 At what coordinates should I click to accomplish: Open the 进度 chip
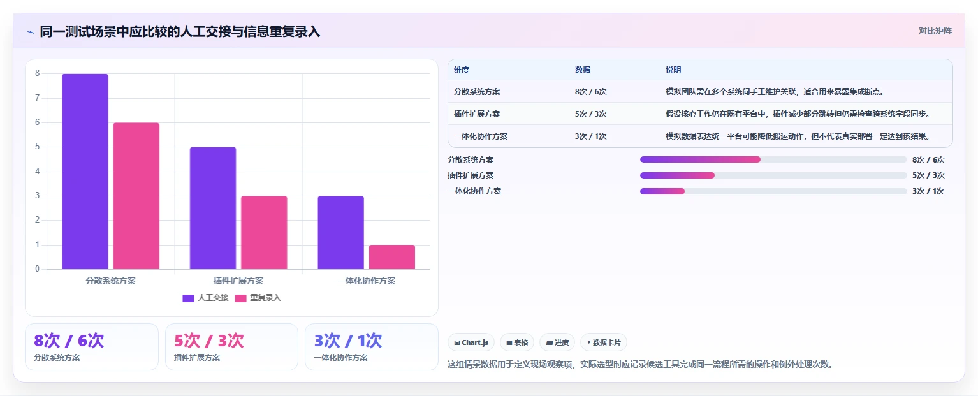[557, 342]
